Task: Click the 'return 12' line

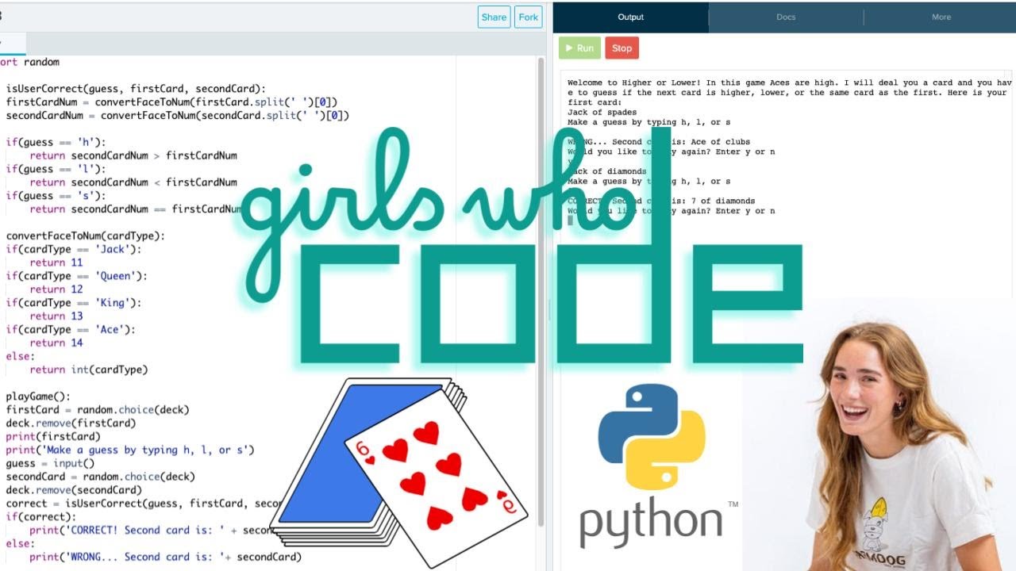Action: (56, 289)
